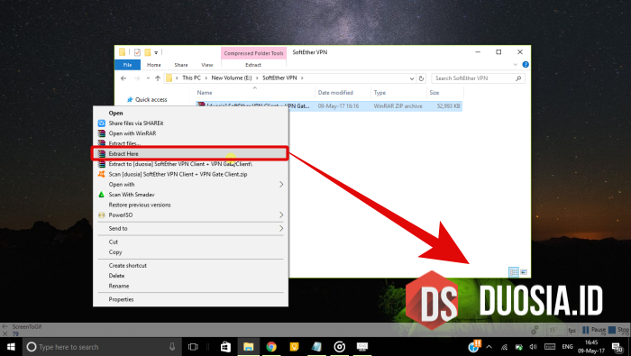This screenshot has height=356, width=631.
Task: Open the Extract tab under Compressed Folder Tools
Action: (253, 65)
